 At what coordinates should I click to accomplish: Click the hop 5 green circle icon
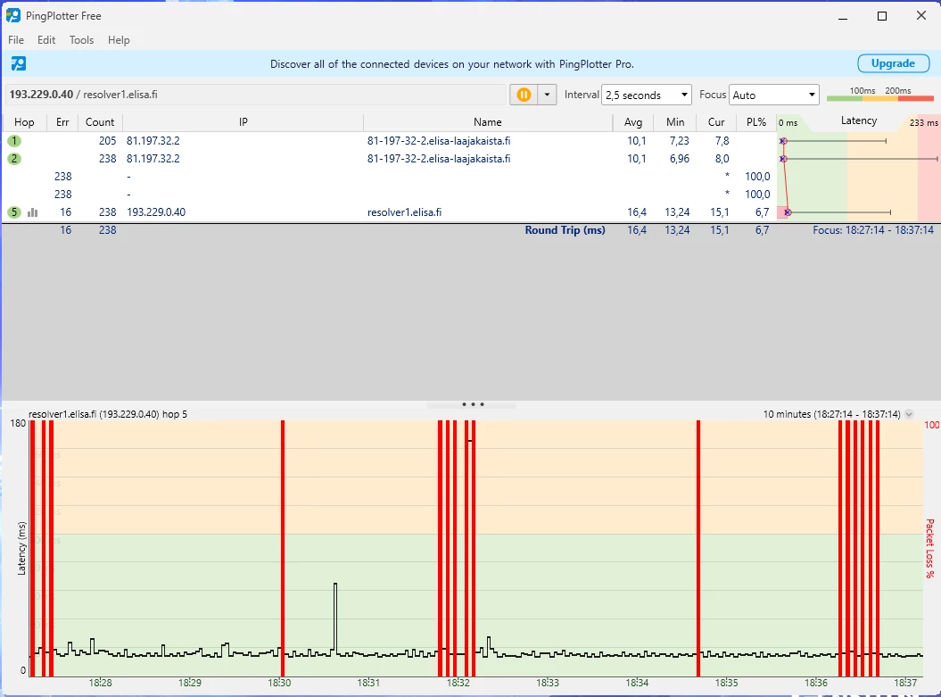(14, 212)
